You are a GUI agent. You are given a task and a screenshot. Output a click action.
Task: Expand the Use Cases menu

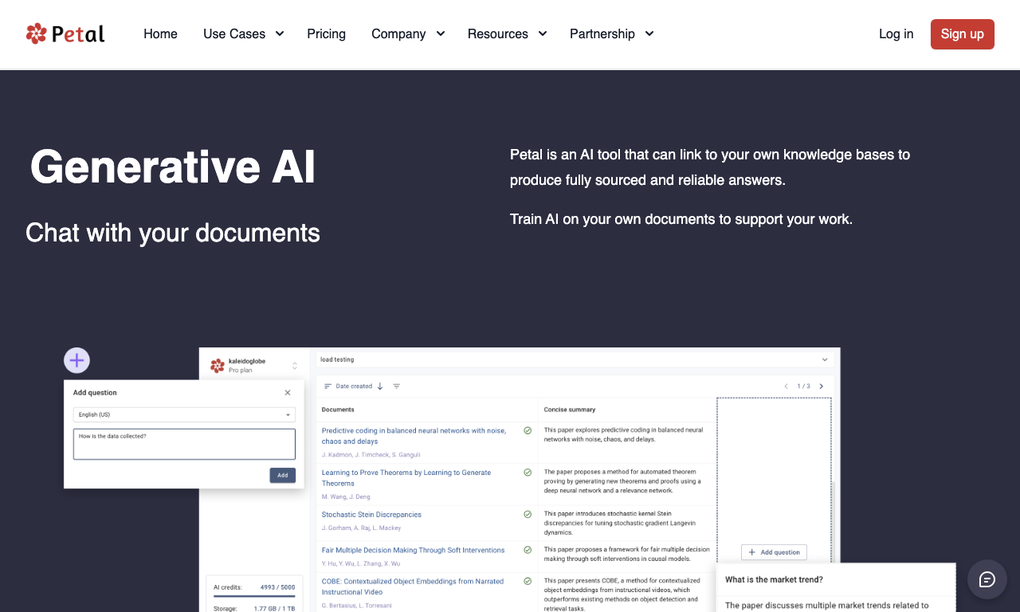243,33
